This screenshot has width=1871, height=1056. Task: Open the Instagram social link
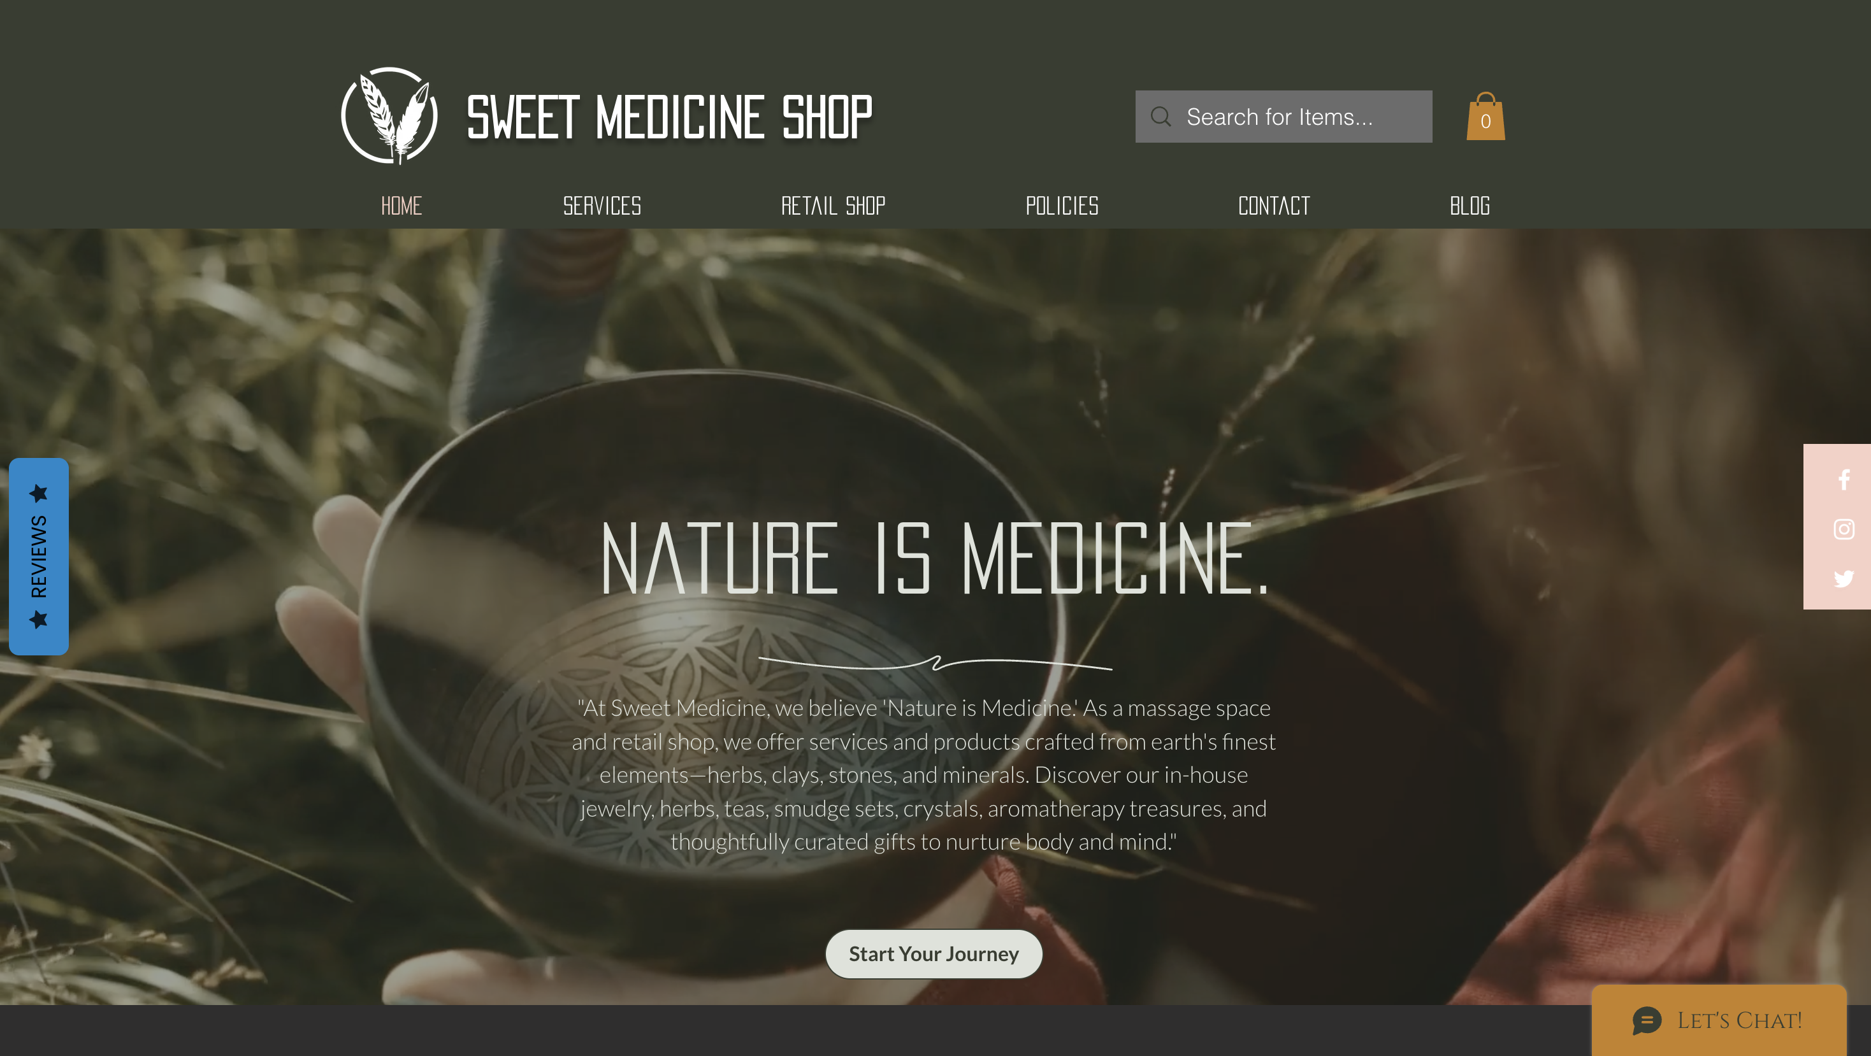pos(1844,529)
